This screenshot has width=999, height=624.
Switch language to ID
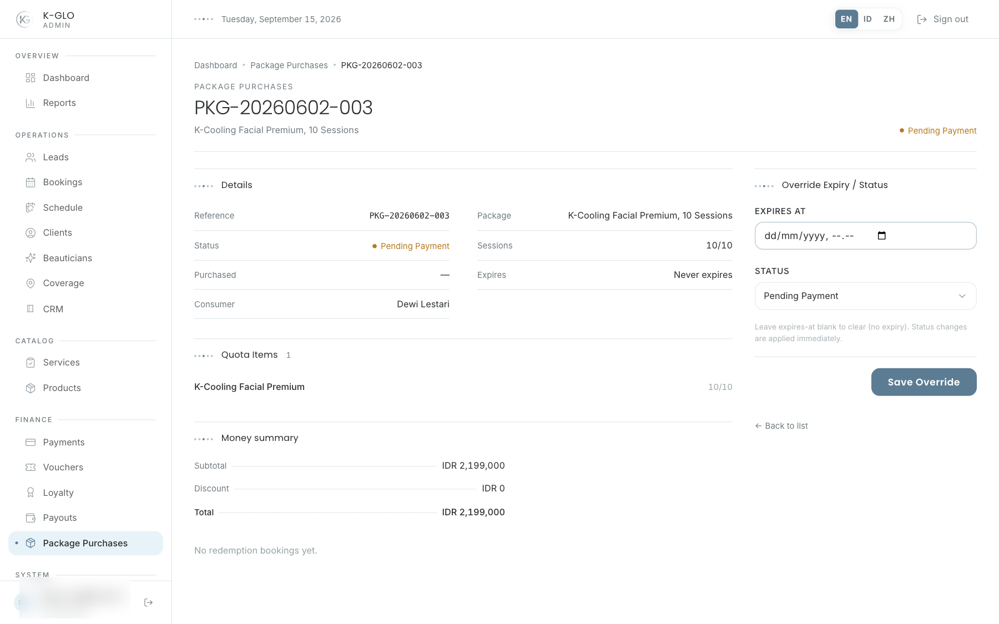point(867,19)
